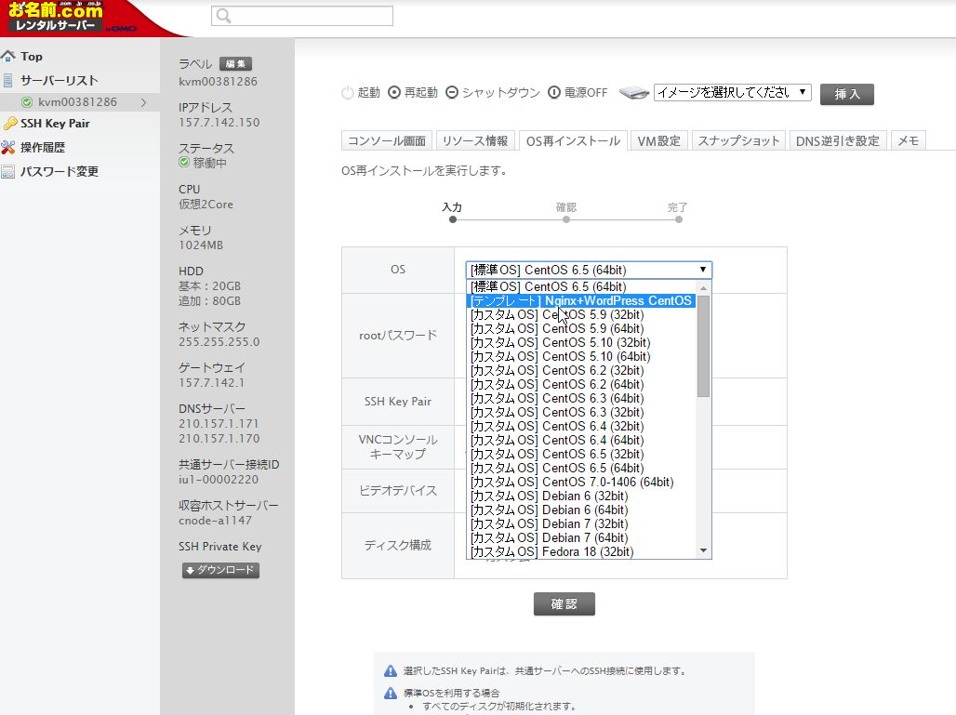Click the SSH Key Pair key icon
The image size is (956, 715).
(9, 124)
